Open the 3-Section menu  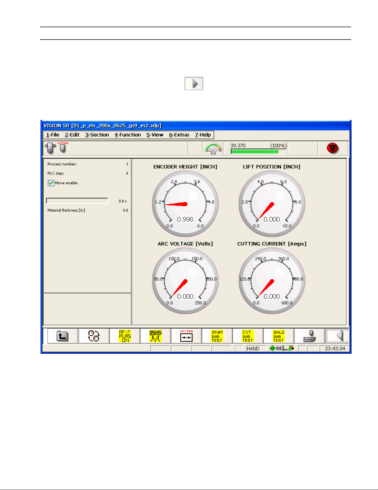pyautogui.click(x=97, y=135)
